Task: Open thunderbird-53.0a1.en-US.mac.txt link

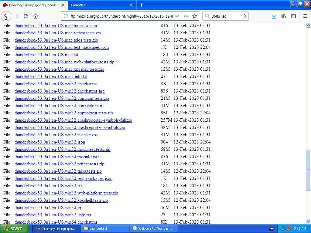Action: [x=46, y=55]
